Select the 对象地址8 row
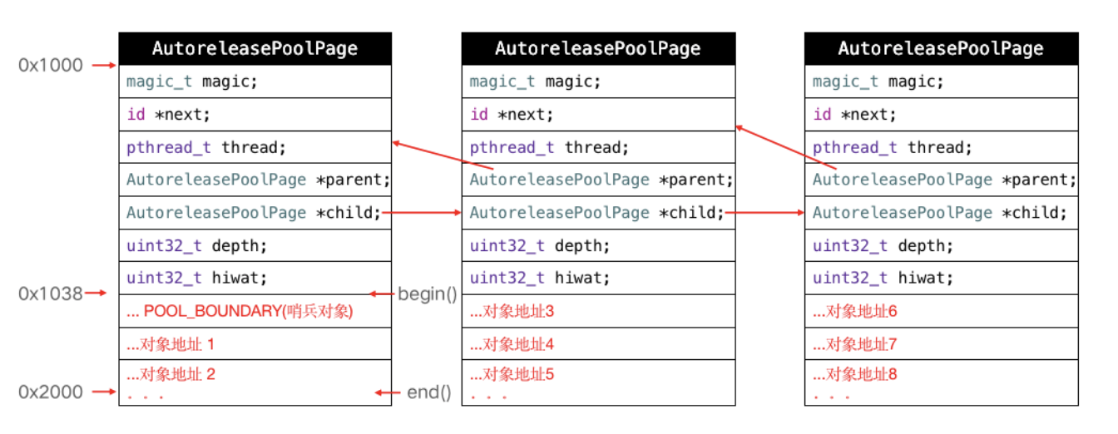The width and height of the screenshot is (1118, 434). [941, 375]
